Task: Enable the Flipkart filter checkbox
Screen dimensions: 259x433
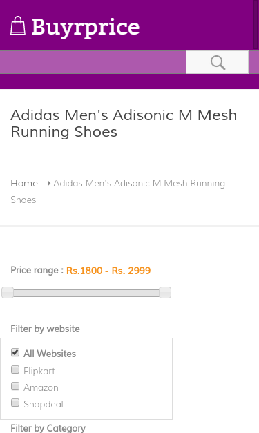Action: (15, 369)
